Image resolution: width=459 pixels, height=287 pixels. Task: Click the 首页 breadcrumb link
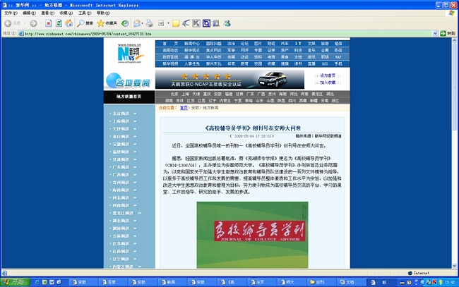[184, 108]
